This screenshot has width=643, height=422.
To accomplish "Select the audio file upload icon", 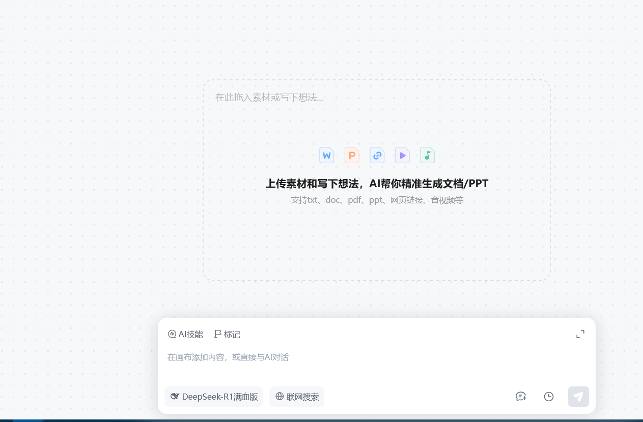I will click(x=427, y=155).
